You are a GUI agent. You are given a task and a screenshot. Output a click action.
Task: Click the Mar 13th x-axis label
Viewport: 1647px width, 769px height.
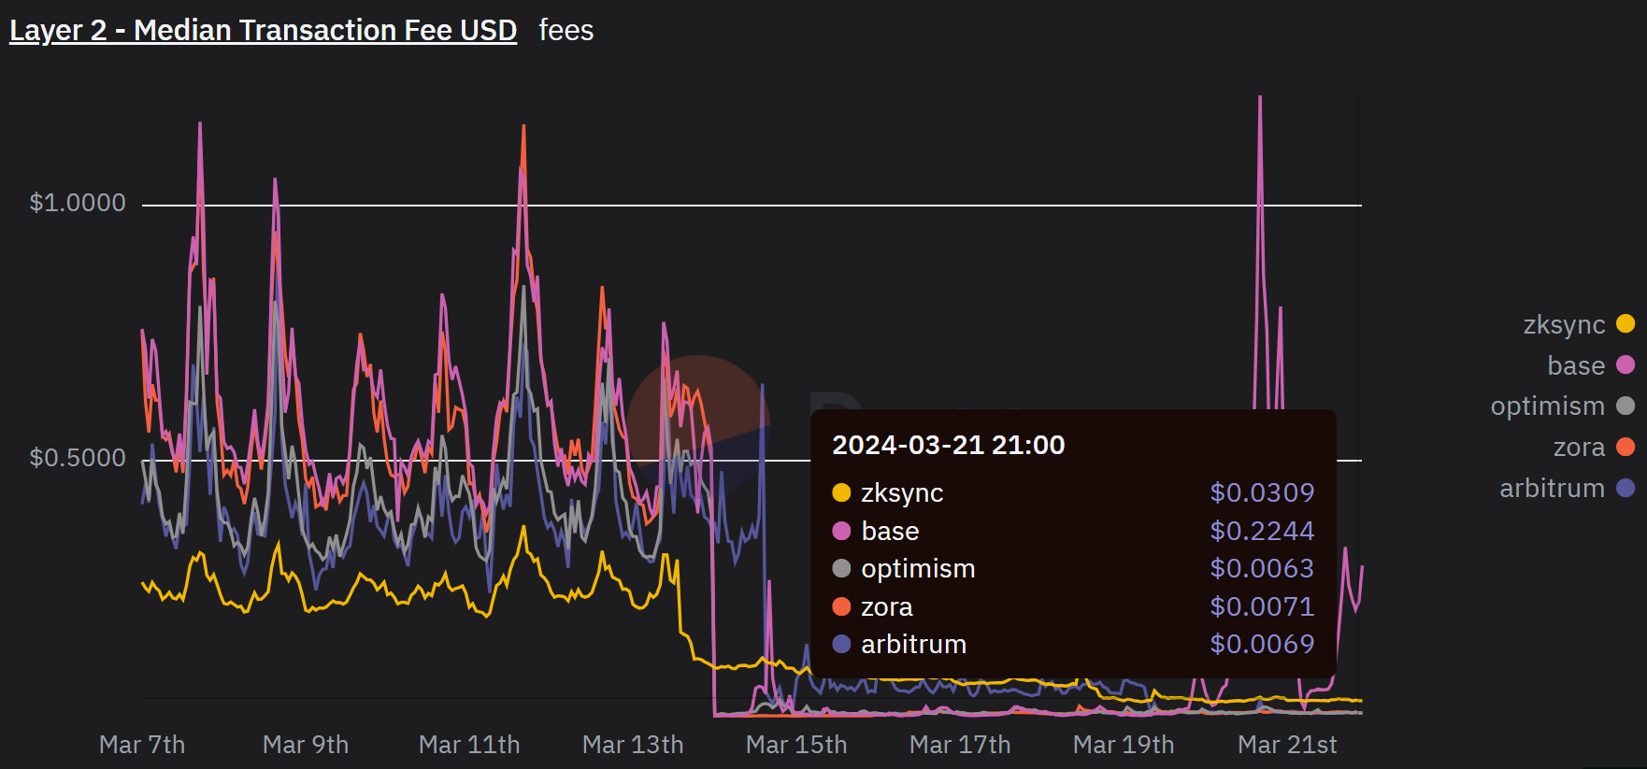(633, 745)
